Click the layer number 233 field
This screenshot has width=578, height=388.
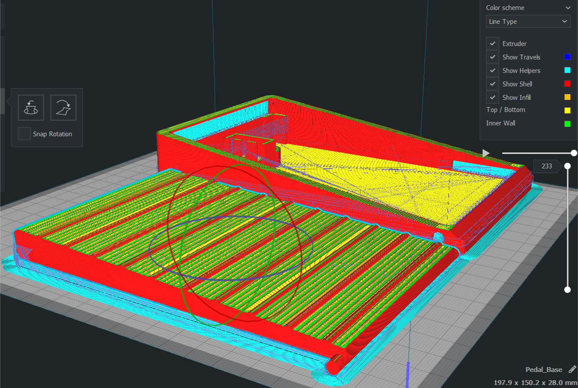(x=547, y=166)
